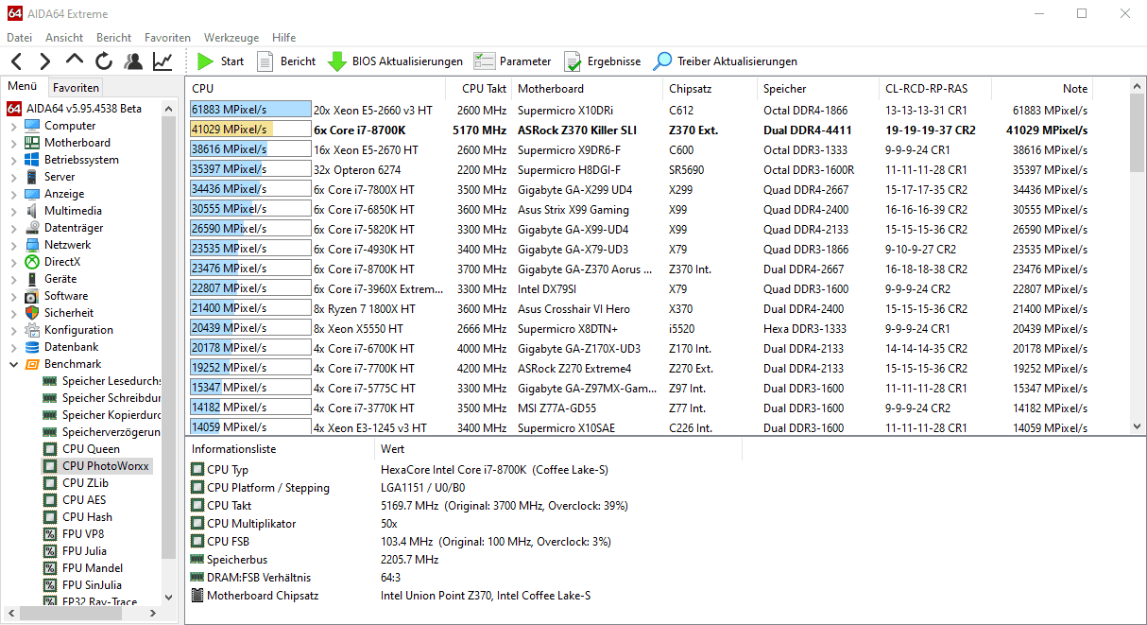Image resolution: width=1147 pixels, height=625 pixels.
Task: Click the user silhouette icon in toolbar
Action: pos(133,61)
